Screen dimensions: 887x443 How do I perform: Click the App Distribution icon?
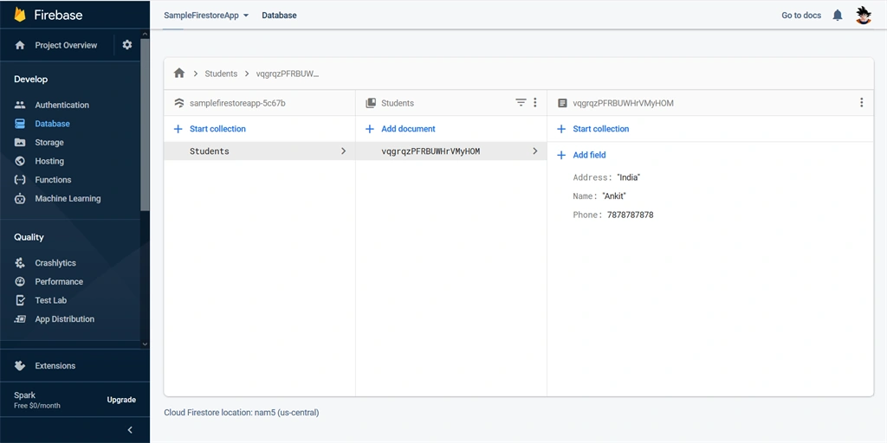click(20, 319)
